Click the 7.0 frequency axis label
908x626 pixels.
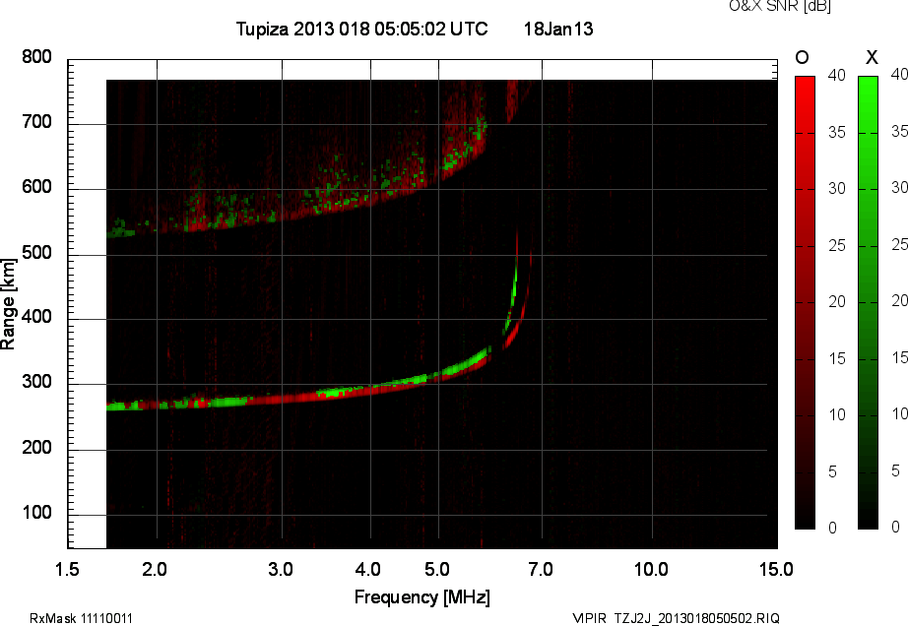541,570
